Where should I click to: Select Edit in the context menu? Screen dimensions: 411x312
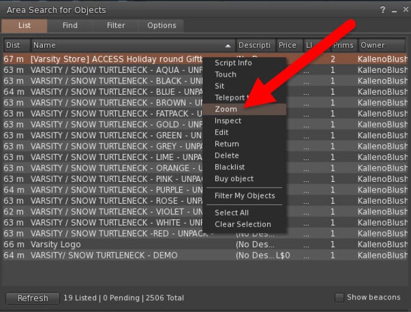pyautogui.click(x=244, y=133)
